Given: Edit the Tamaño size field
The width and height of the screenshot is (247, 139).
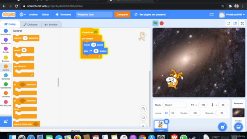Looking at the screenshot, I should click(195, 113).
